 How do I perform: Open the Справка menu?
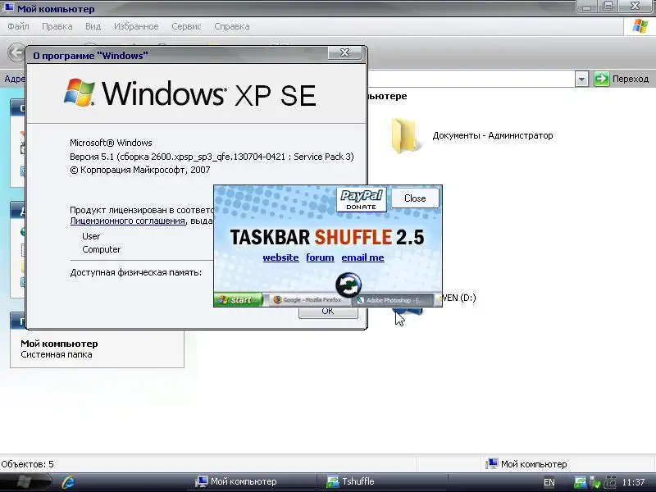232,26
